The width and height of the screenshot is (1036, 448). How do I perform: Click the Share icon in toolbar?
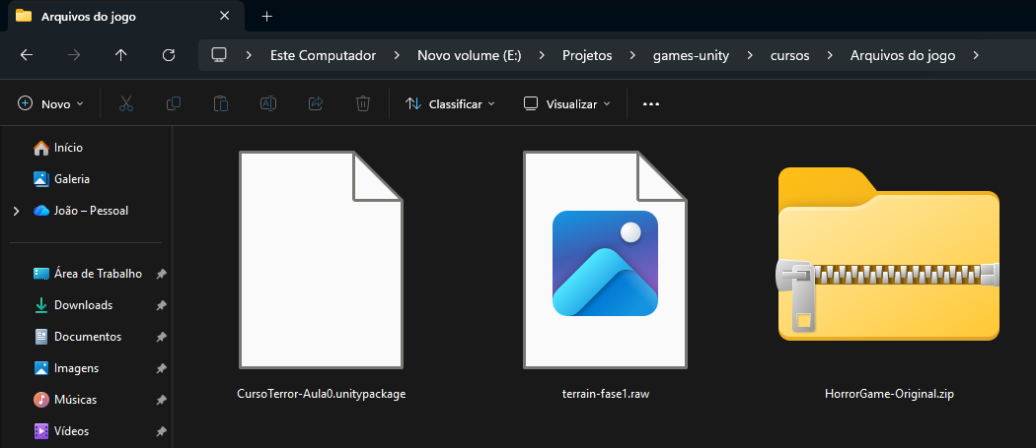click(x=316, y=103)
